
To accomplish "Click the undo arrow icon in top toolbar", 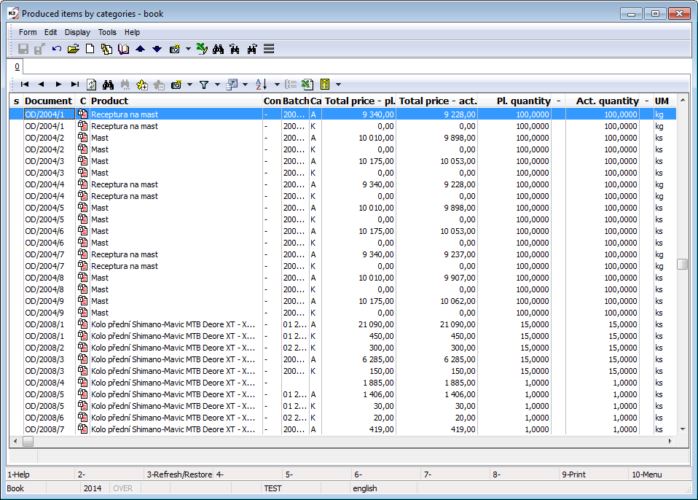I will 57,49.
